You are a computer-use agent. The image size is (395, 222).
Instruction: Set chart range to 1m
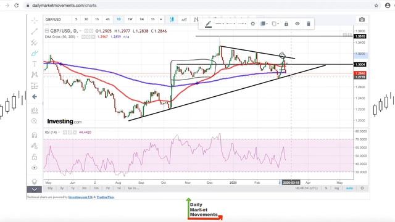[96, 188]
